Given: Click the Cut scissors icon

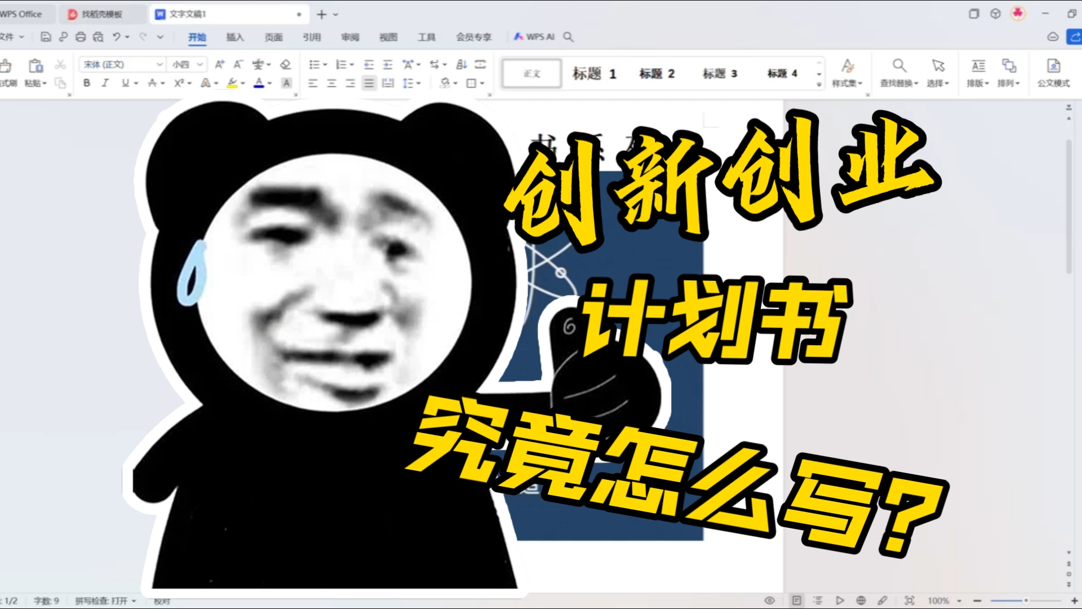Looking at the screenshot, I should [x=60, y=65].
